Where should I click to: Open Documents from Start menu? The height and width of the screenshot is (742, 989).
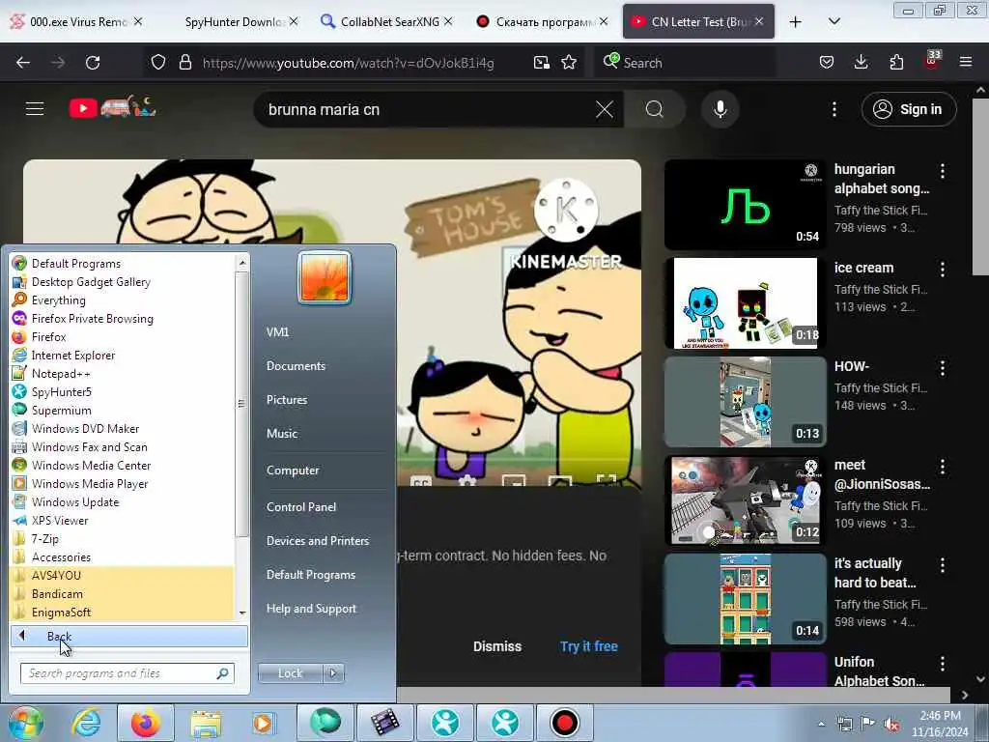click(296, 366)
